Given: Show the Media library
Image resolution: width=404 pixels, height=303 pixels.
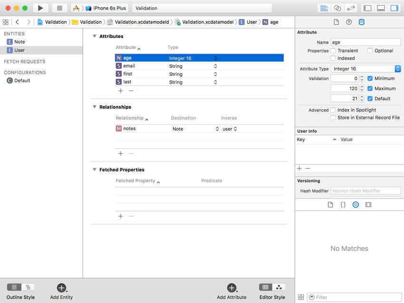Looking at the screenshot, I should click(368, 205).
